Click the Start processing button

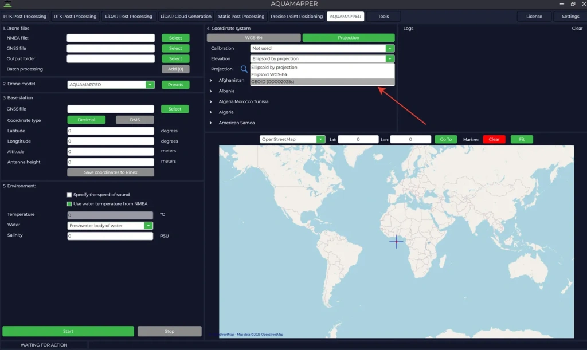68,331
